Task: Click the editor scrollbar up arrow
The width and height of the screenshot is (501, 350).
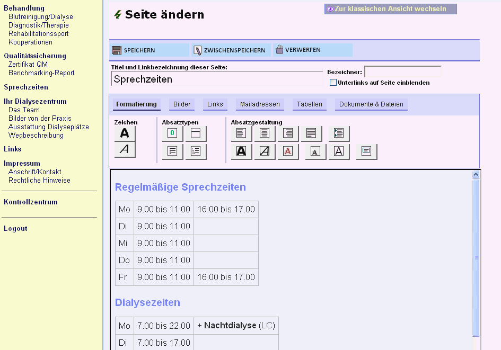Action: tap(476, 175)
